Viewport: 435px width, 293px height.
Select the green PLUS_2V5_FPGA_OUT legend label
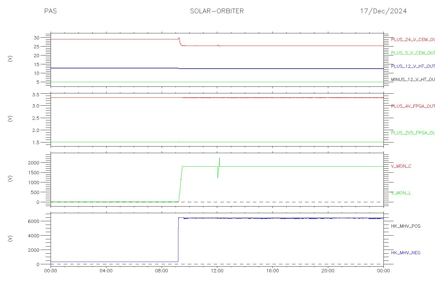click(x=413, y=133)
